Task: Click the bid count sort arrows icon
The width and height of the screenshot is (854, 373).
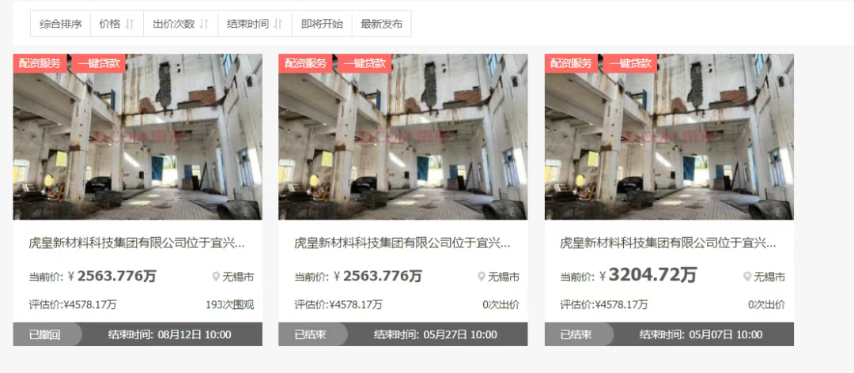Action: 204,24
